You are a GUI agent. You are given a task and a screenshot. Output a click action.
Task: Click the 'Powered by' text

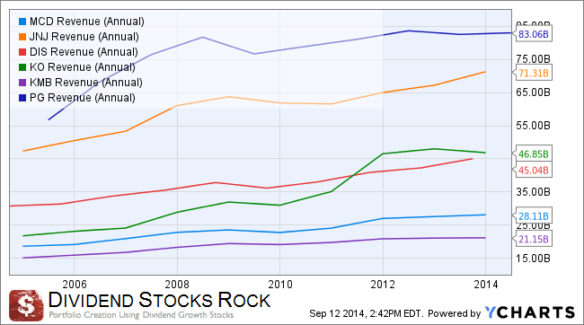tap(454, 313)
